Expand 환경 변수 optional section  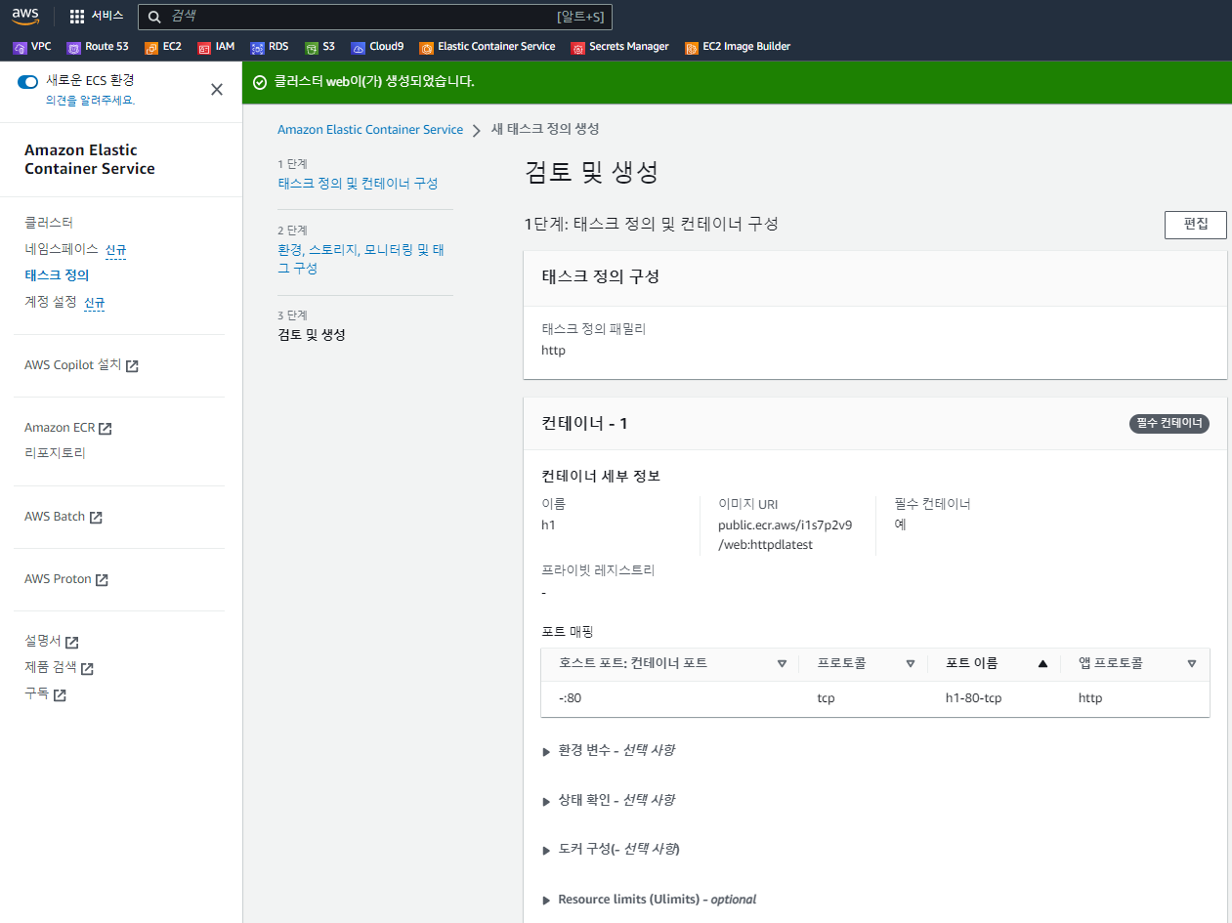[x=608, y=750]
